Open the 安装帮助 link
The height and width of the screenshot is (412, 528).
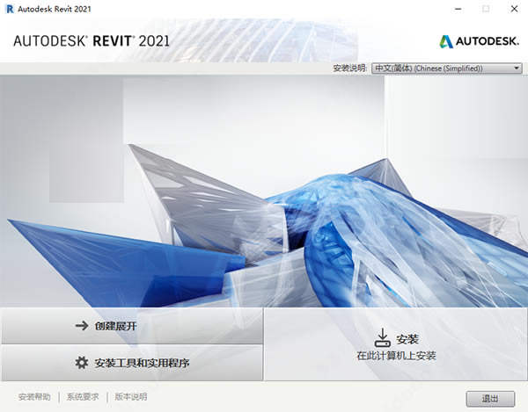tap(34, 397)
